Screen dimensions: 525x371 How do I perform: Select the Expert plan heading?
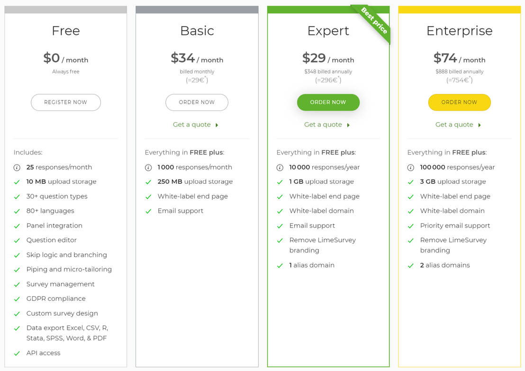pos(328,31)
